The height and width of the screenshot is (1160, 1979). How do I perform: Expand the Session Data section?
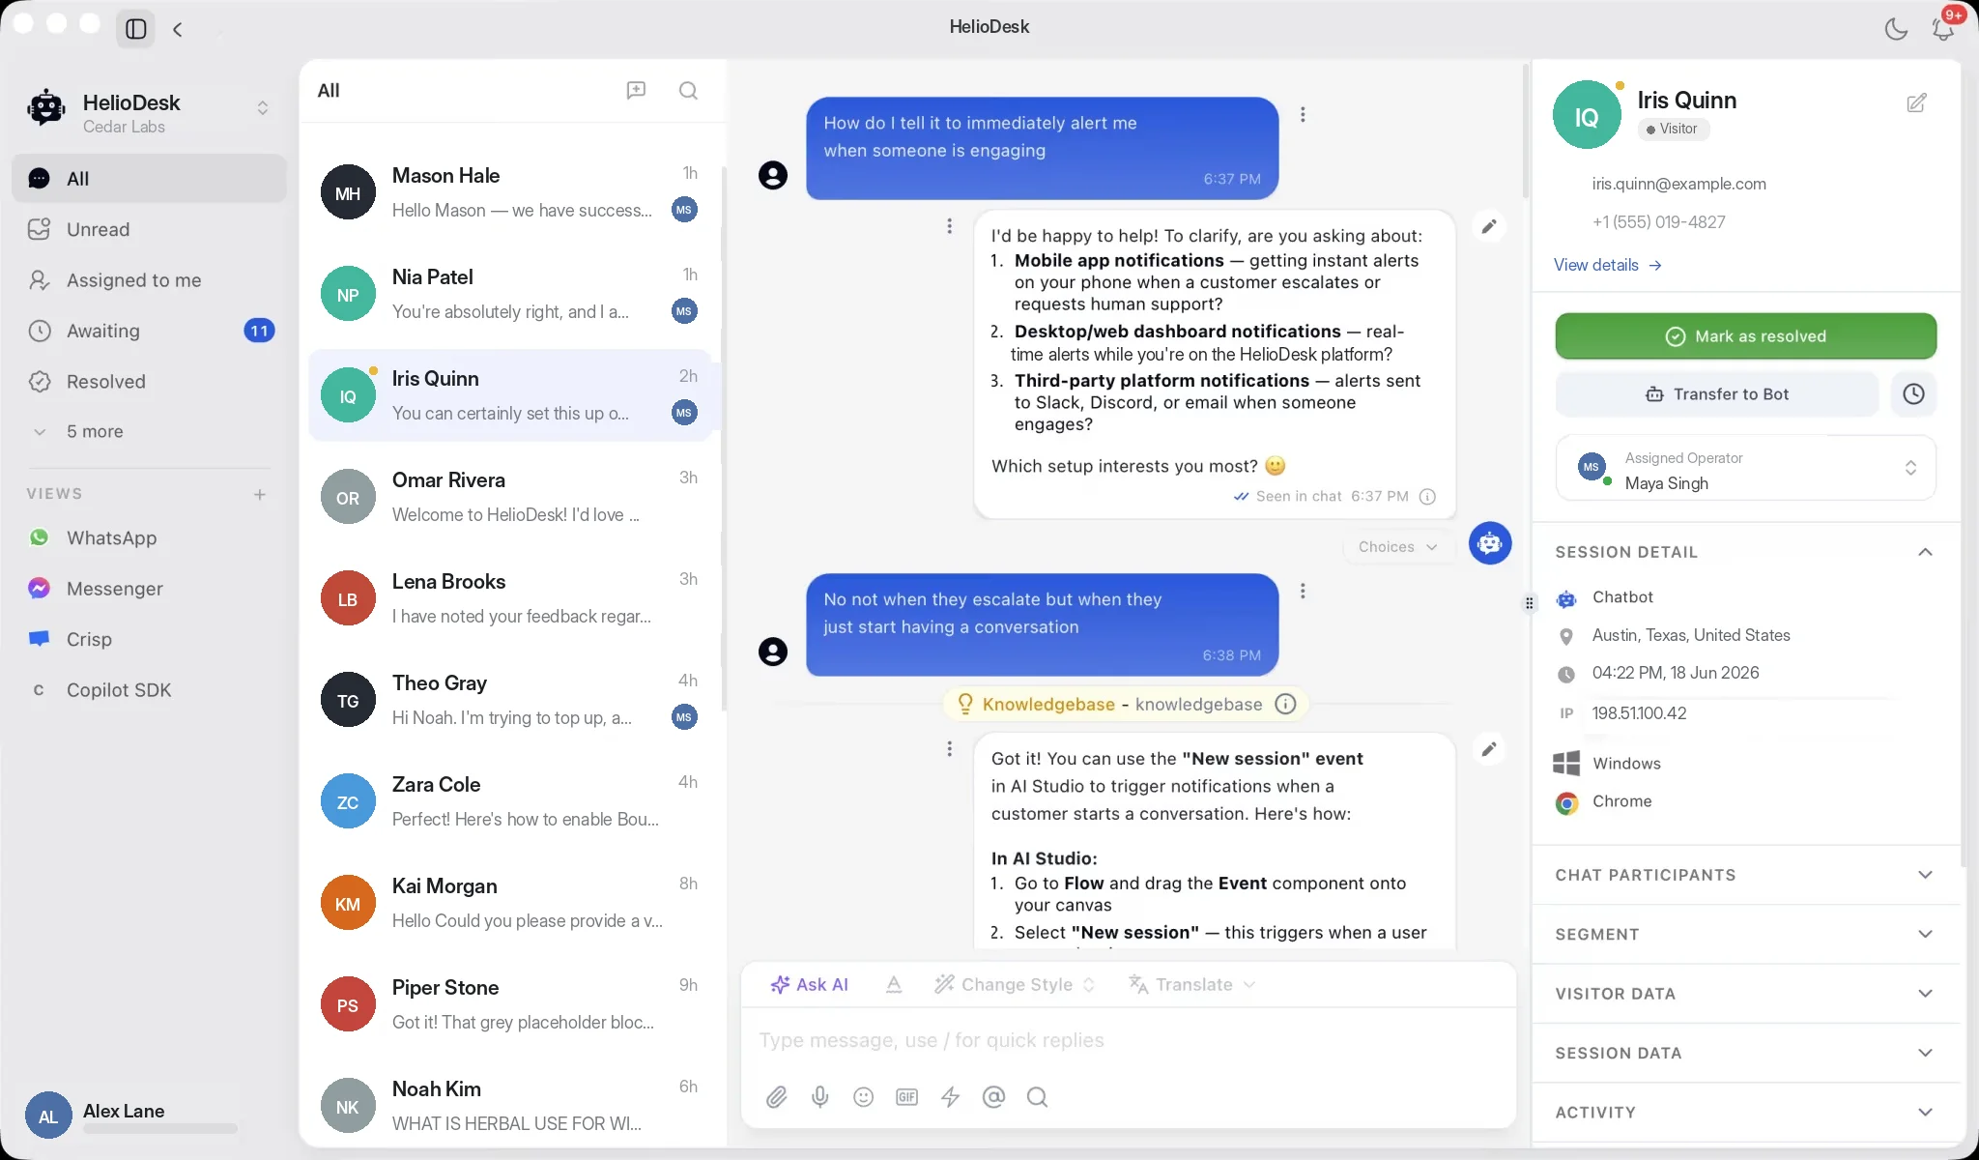(1745, 1053)
